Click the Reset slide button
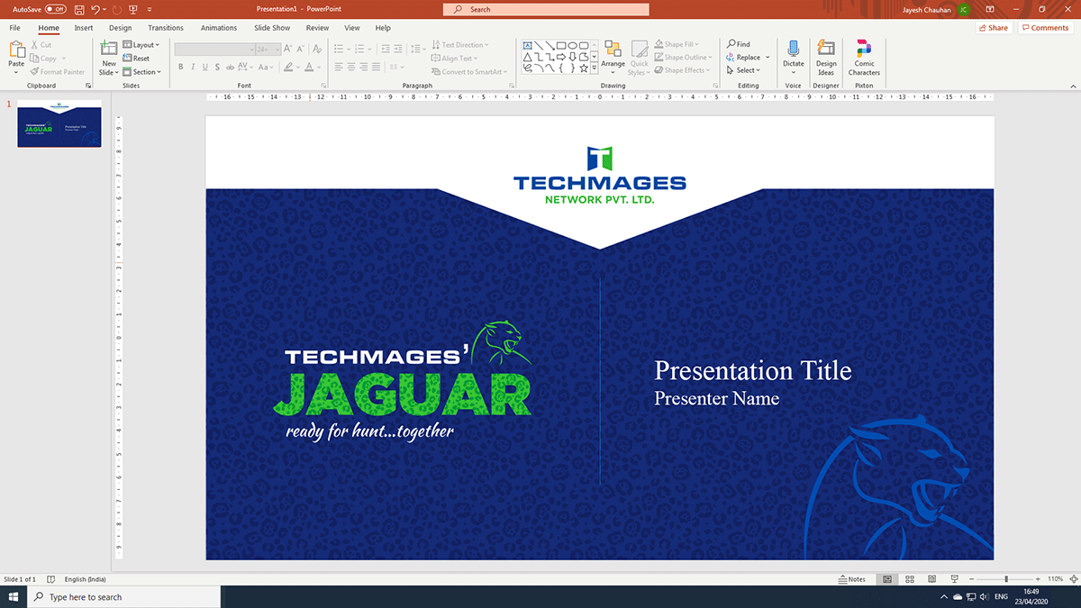1081x608 pixels. (136, 59)
